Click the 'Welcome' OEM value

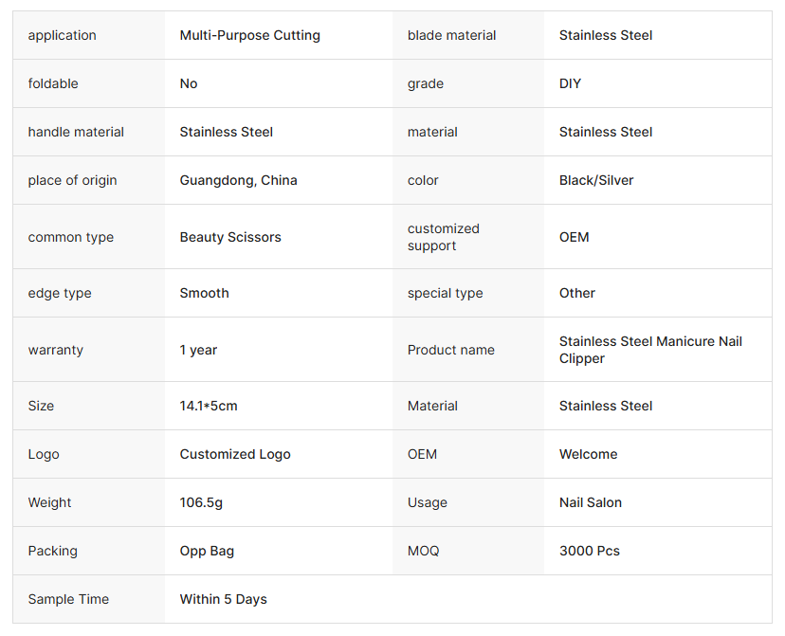coord(588,454)
